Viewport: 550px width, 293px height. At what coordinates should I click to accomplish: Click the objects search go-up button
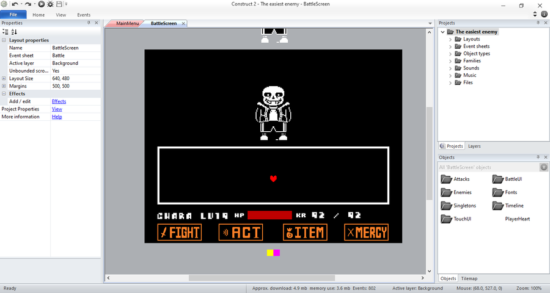pos(544,167)
